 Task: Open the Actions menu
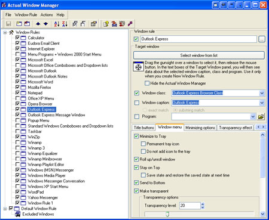[47, 15]
